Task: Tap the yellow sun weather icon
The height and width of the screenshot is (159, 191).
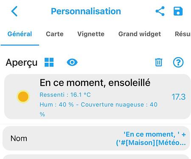Action: [x=23, y=97]
